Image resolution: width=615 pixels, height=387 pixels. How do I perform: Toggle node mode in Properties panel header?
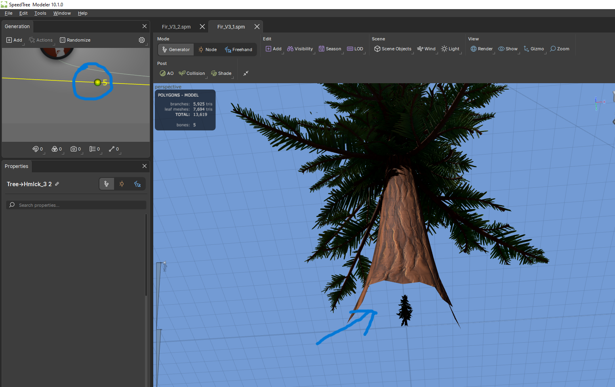click(122, 184)
